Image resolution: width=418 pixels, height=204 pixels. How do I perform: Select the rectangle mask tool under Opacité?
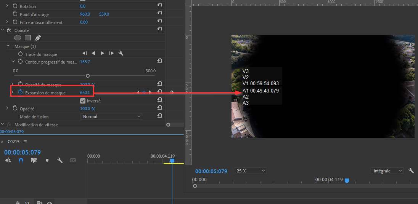click(28, 38)
